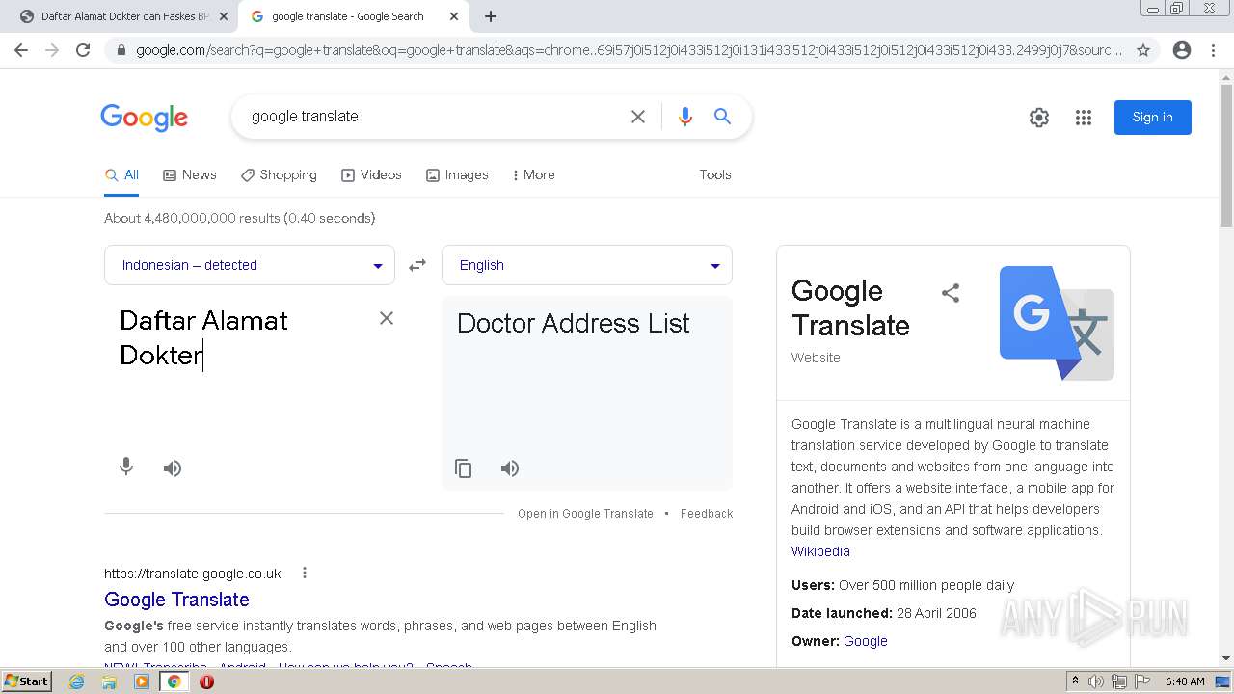This screenshot has height=694, width=1234.
Task: Open the More search filters menu
Action: [x=533, y=174]
